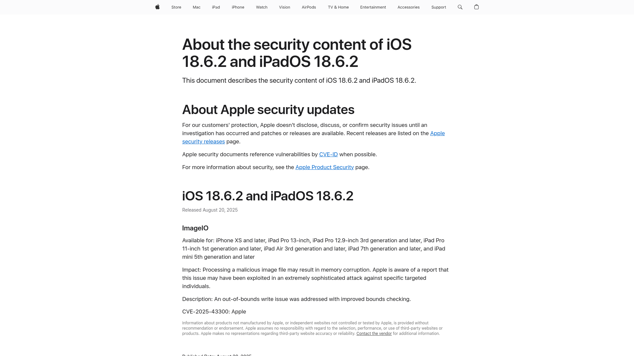Click the About Apple security updates heading
The height and width of the screenshot is (356, 634).
point(268,110)
